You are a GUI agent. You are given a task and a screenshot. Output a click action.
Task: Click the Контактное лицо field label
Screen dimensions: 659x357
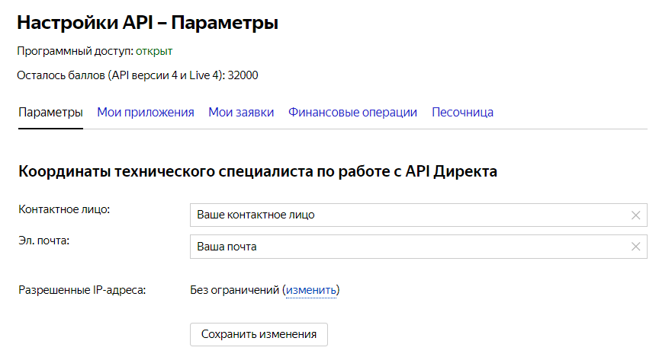pyautogui.click(x=64, y=209)
